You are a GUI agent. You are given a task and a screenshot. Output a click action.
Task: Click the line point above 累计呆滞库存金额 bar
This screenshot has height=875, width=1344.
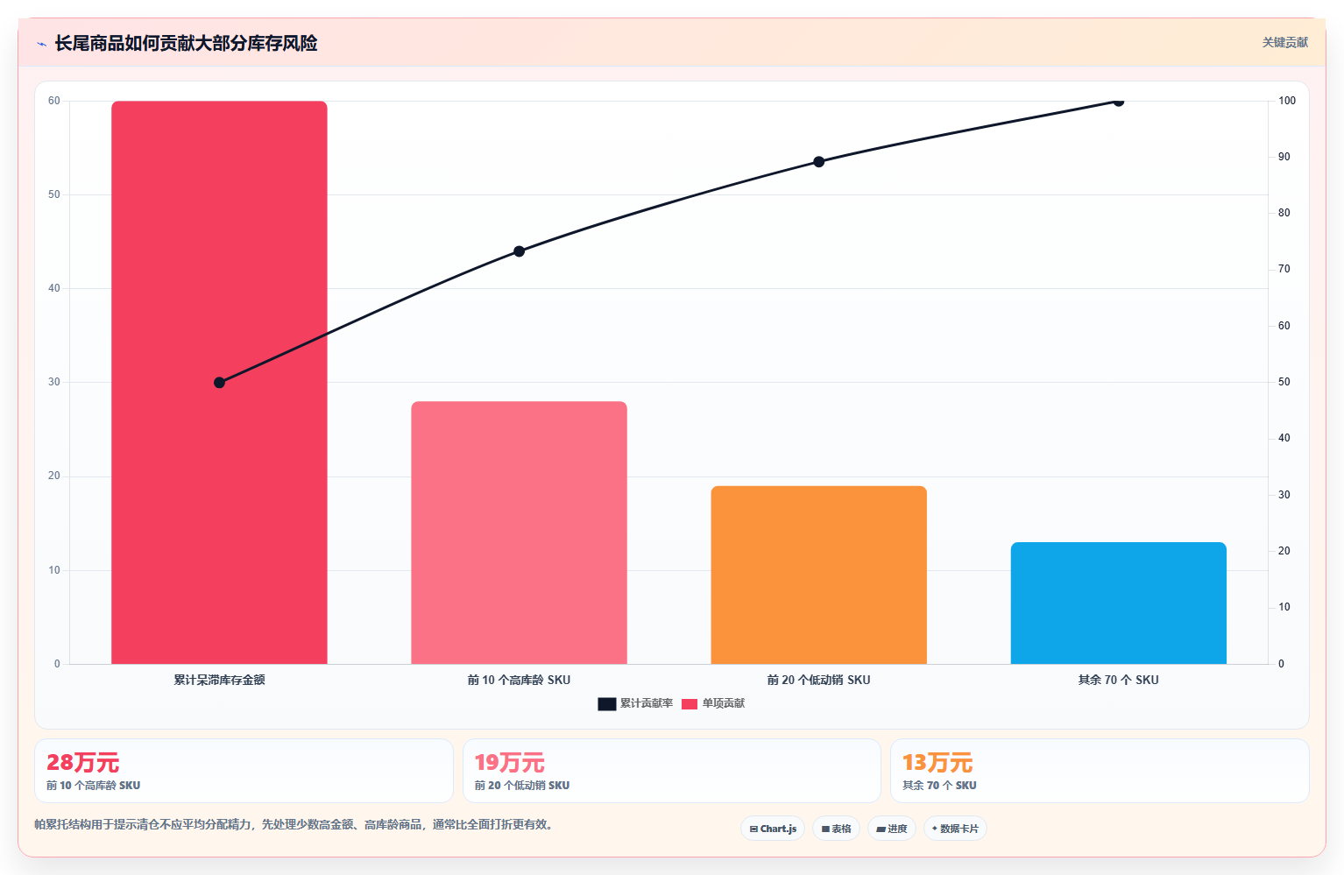coord(219,383)
